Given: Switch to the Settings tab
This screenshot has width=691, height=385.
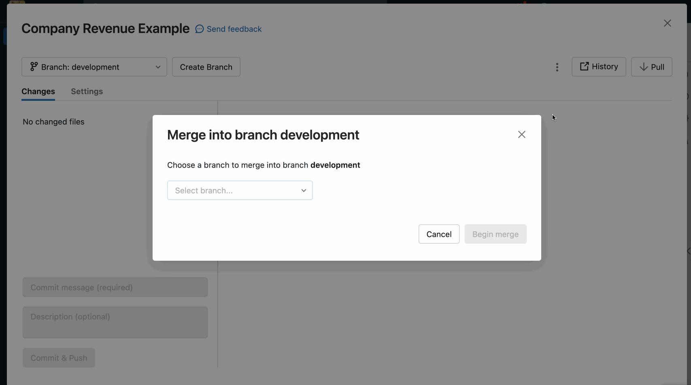Looking at the screenshot, I should [87, 91].
